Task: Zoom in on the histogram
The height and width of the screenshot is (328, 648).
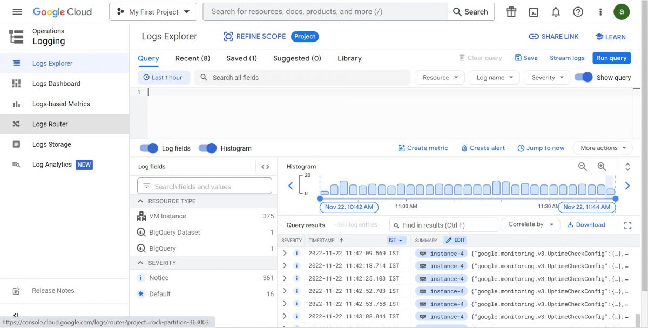Action: [602, 167]
